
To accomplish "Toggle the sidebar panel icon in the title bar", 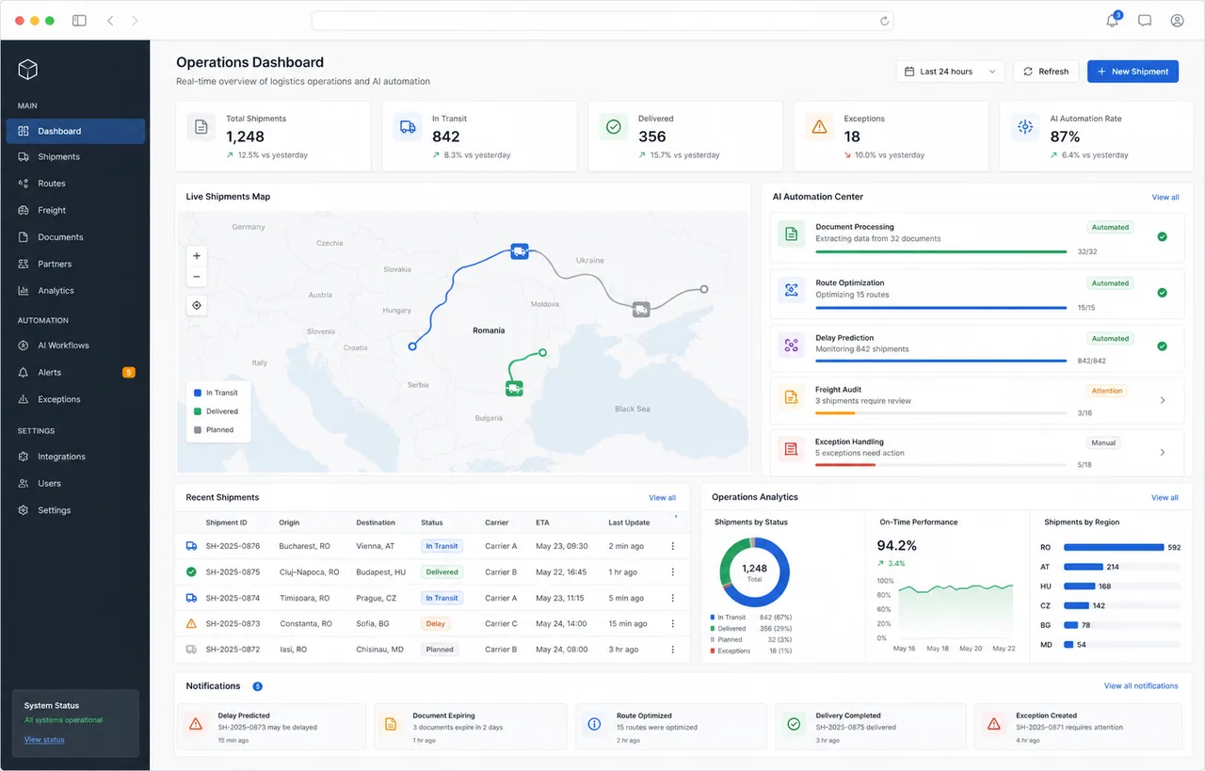I will click(x=79, y=20).
